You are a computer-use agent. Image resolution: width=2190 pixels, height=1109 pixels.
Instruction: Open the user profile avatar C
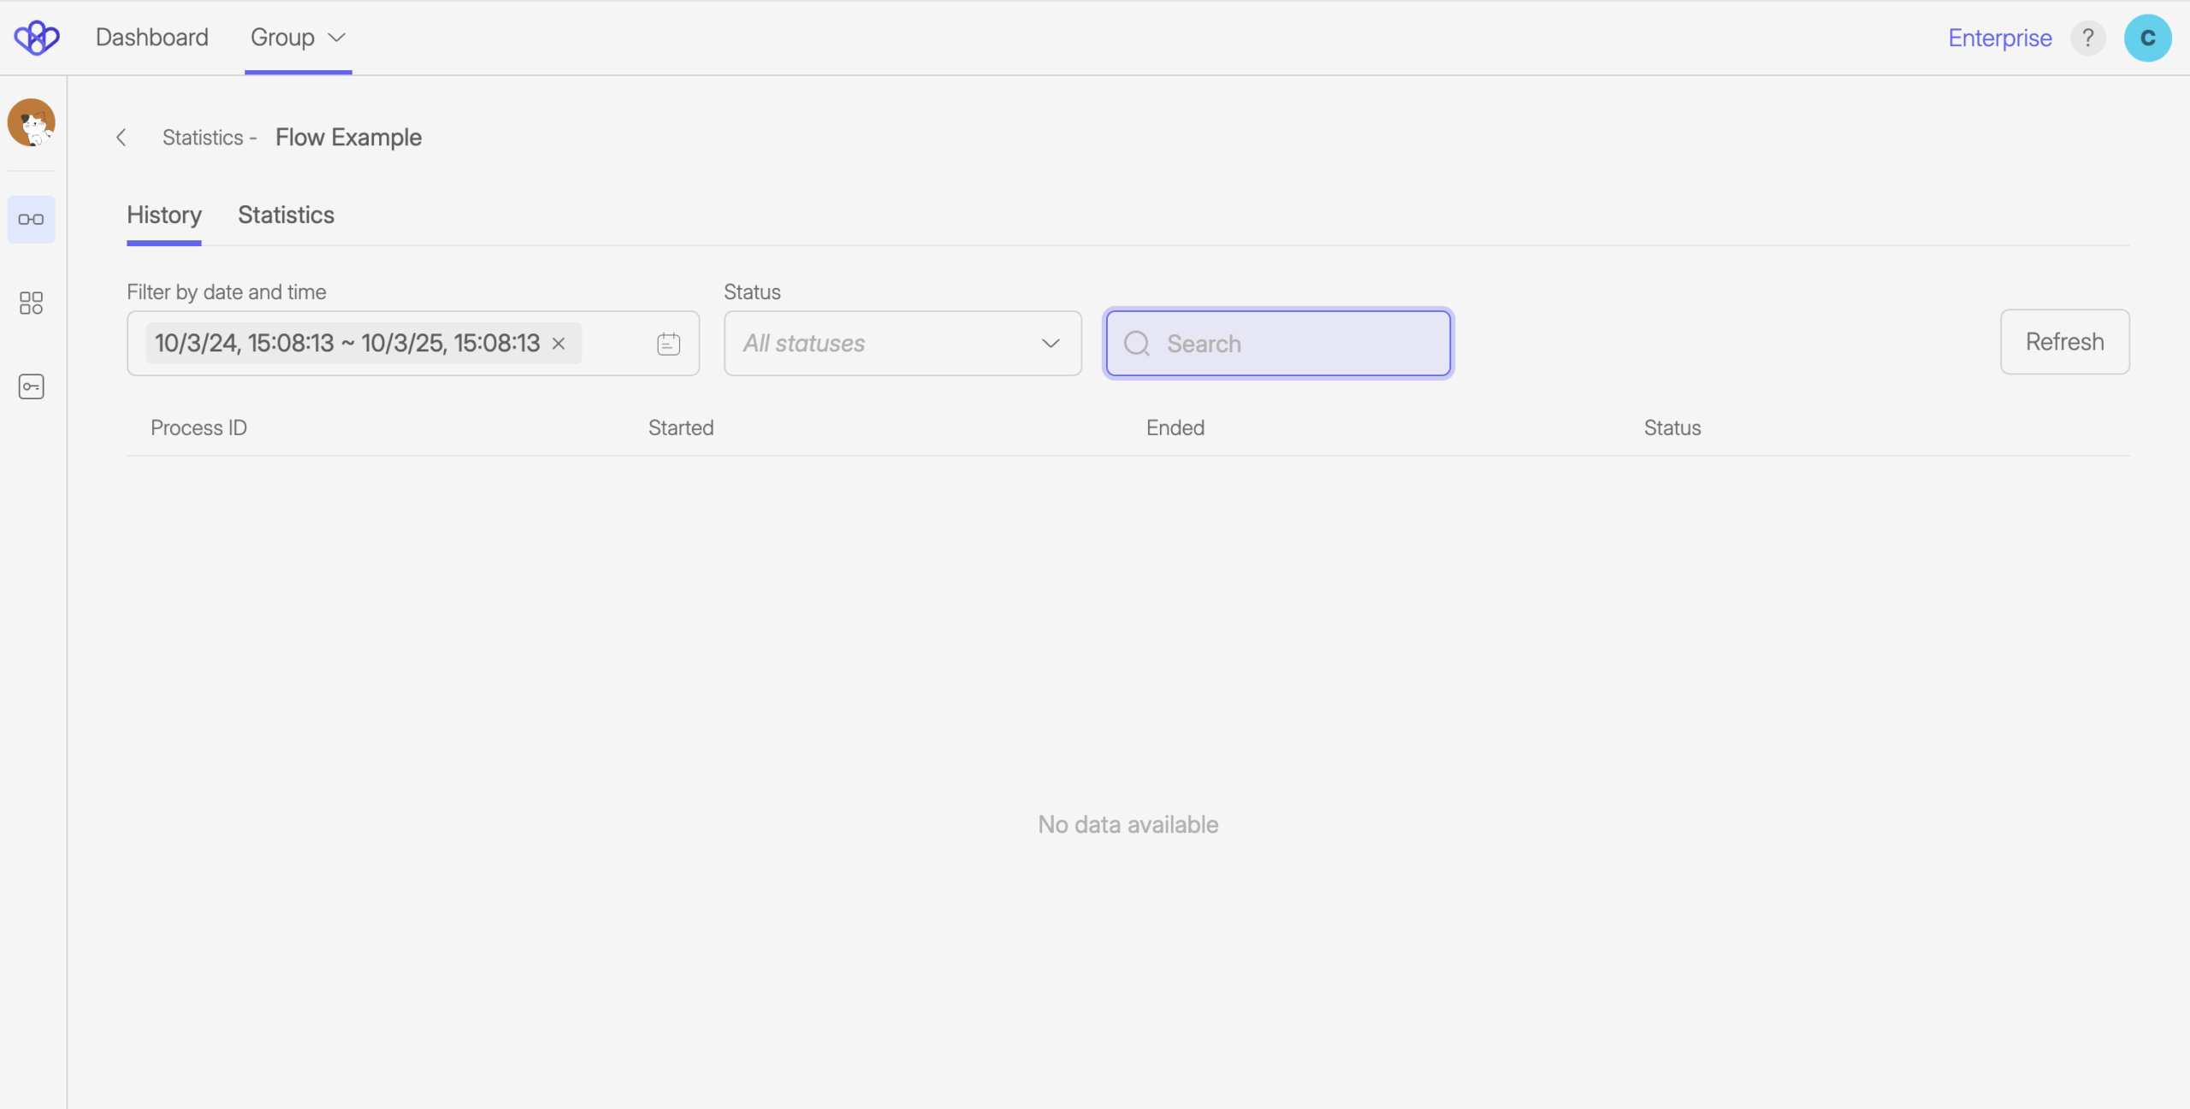coord(2147,38)
